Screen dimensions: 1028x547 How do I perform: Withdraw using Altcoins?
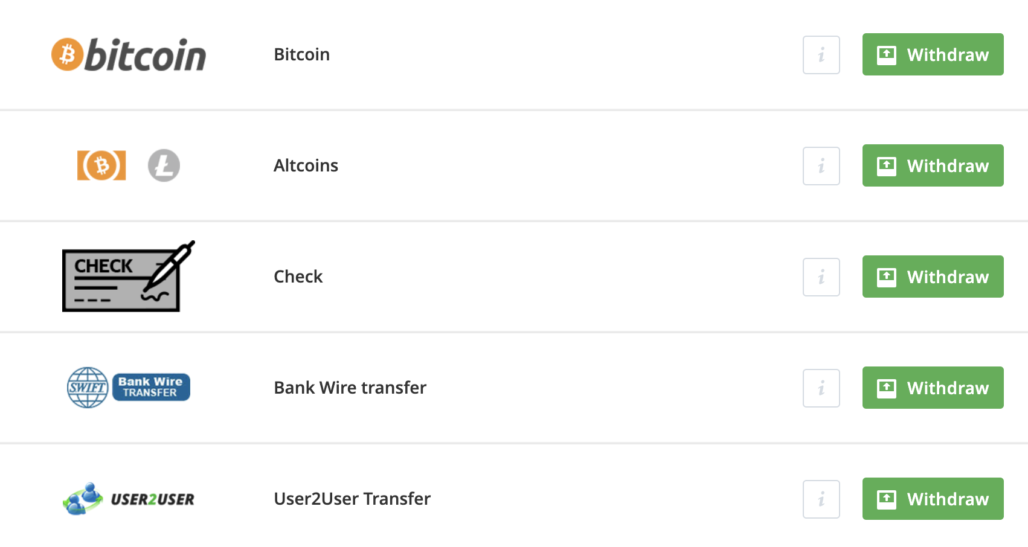coord(933,165)
